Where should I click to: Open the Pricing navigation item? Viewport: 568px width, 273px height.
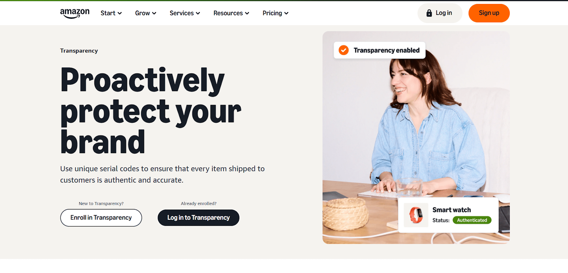[275, 13]
